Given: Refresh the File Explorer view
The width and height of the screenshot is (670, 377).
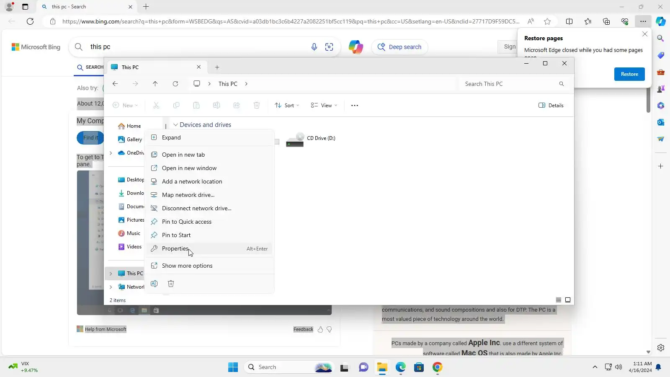Looking at the screenshot, I should [x=175, y=84].
